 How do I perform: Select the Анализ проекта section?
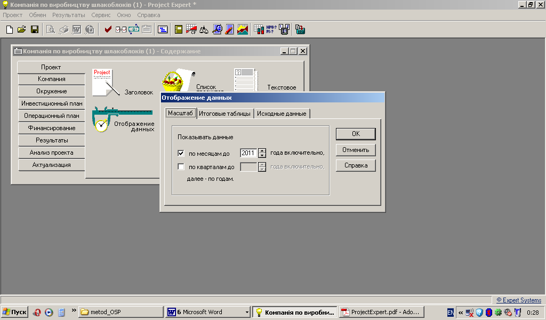click(52, 153)
